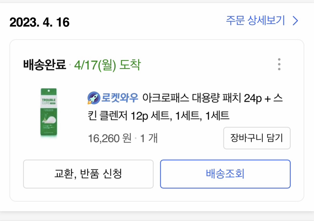Open the three-dot more options menu
Viewport: 314px width, 221px height.
pos(279,64)
